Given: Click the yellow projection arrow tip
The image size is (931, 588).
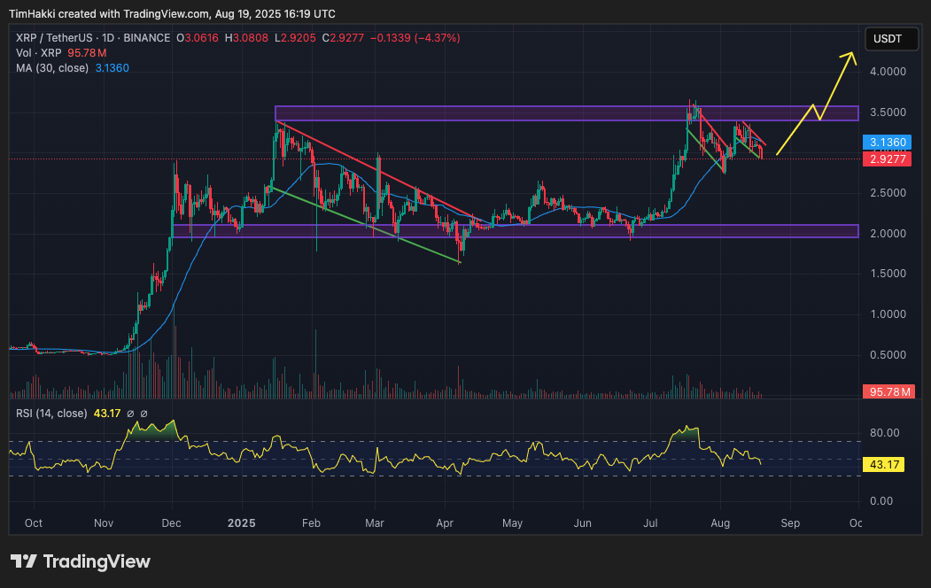Looking at the screenshot, I should click(x=851, y=55).
